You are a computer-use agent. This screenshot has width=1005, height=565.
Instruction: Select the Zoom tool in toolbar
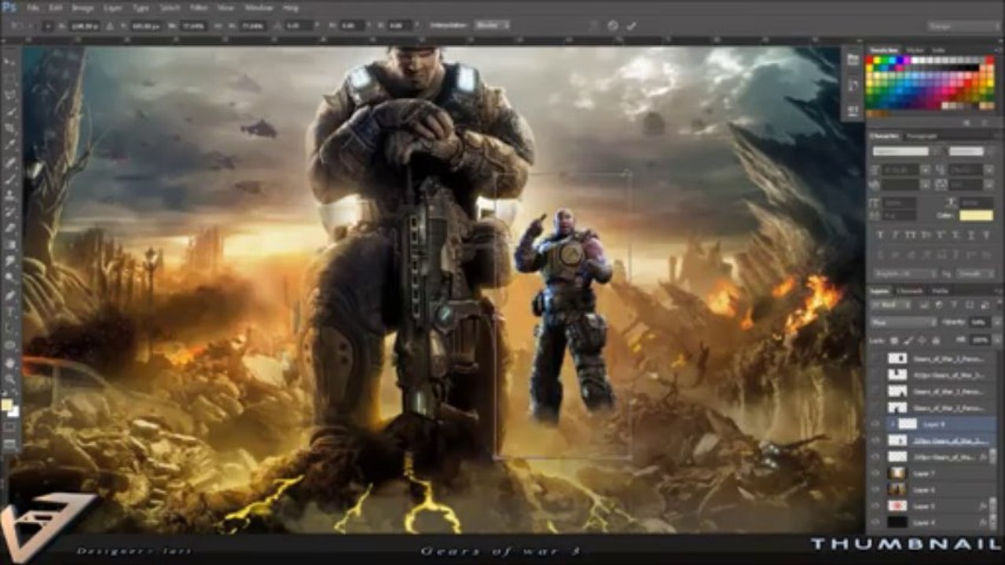tap(11, 379)
